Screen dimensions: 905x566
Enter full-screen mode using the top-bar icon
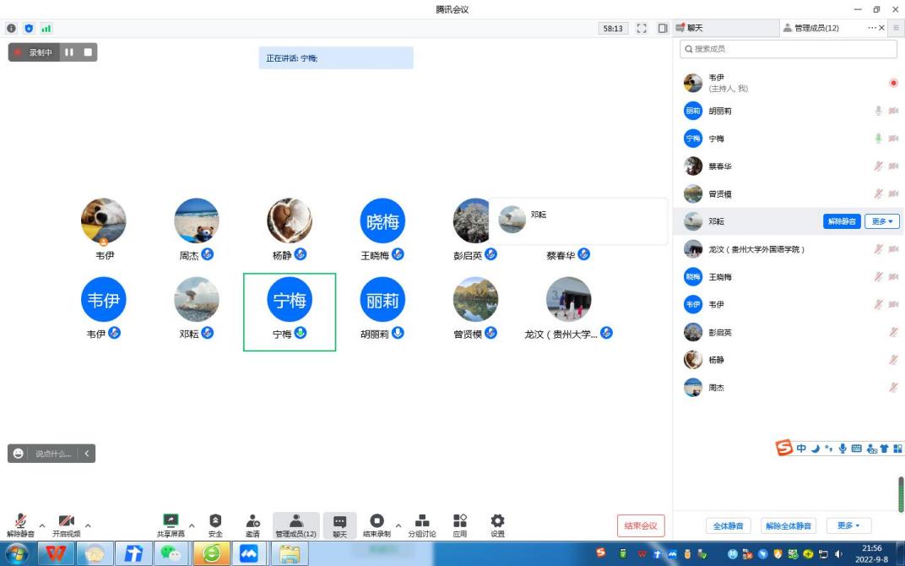pyautogui.click(x=642, y=29)
